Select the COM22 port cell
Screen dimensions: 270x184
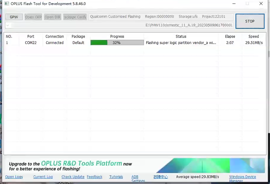pos(31,43)
